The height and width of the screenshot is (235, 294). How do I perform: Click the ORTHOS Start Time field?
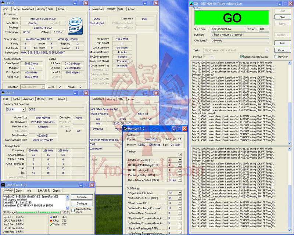coord(228,29)
